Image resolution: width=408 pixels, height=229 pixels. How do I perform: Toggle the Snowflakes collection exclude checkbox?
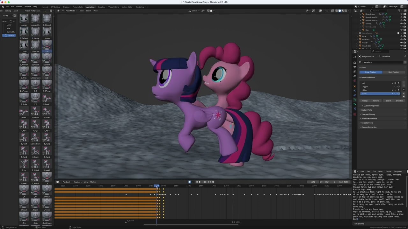coord(398,33)
